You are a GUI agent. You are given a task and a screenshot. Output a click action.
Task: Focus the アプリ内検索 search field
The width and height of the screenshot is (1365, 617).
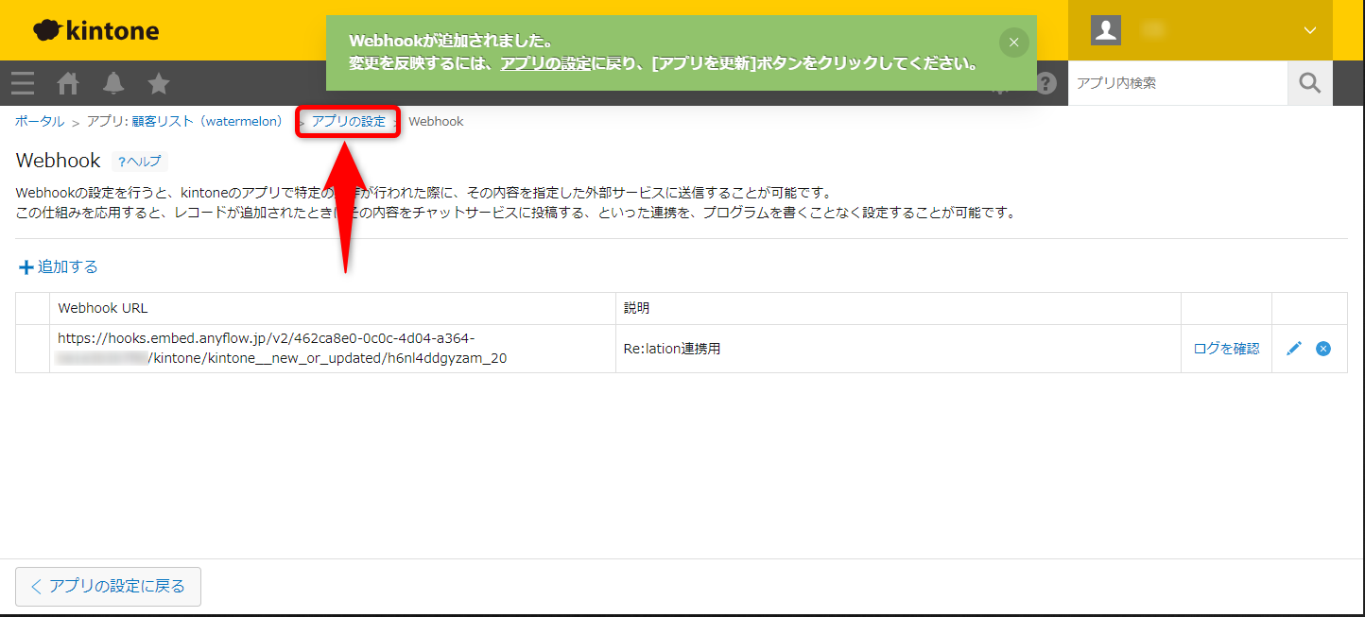point(1177,83)
